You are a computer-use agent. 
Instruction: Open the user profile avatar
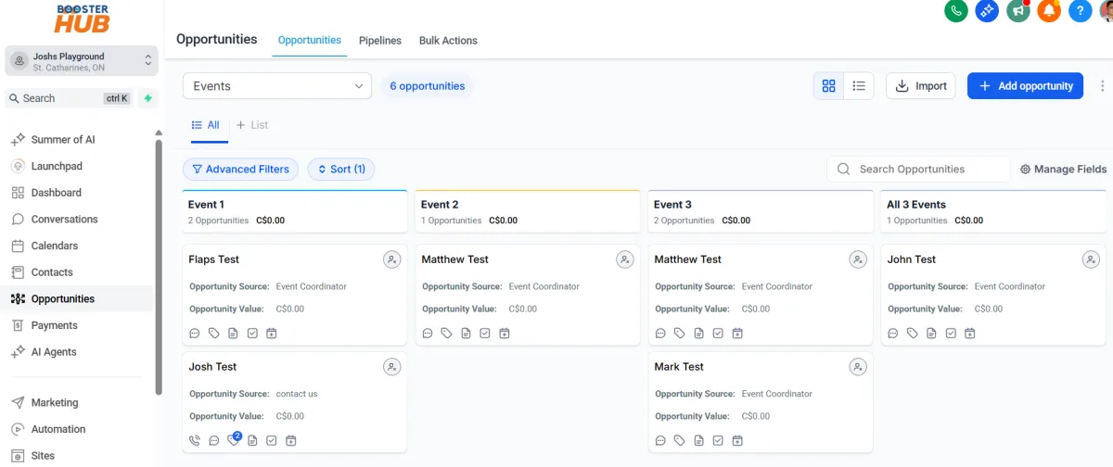1107,10
